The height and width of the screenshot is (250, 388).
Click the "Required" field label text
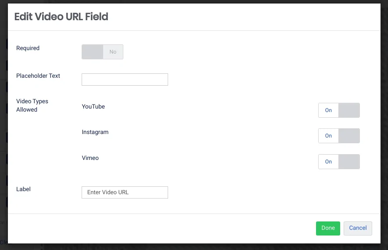(28, 48)
